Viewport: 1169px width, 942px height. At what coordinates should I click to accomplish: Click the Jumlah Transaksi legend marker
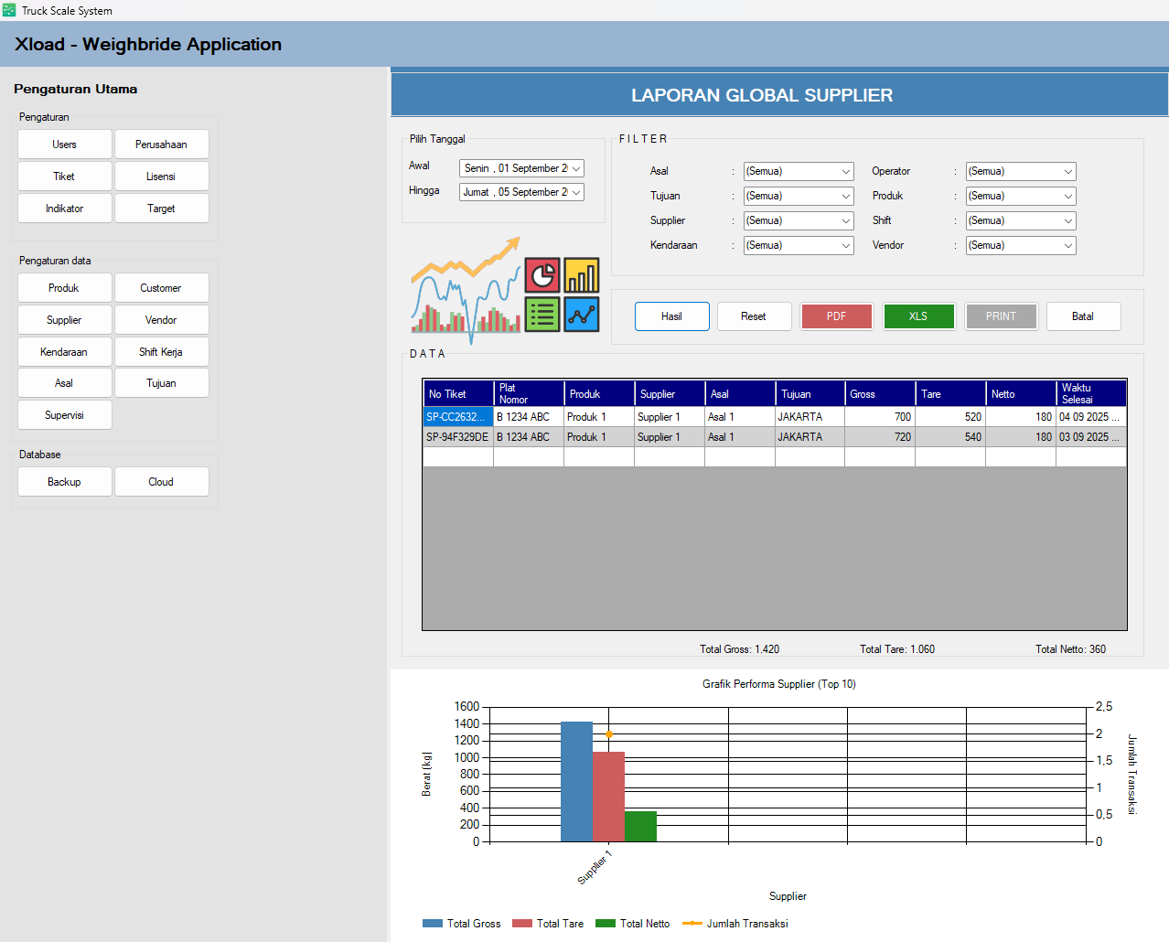(x=692, y=924)
